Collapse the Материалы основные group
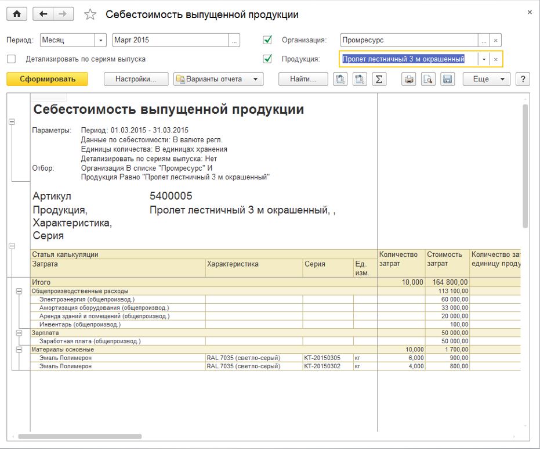540x449 pixels. (19, 349)
